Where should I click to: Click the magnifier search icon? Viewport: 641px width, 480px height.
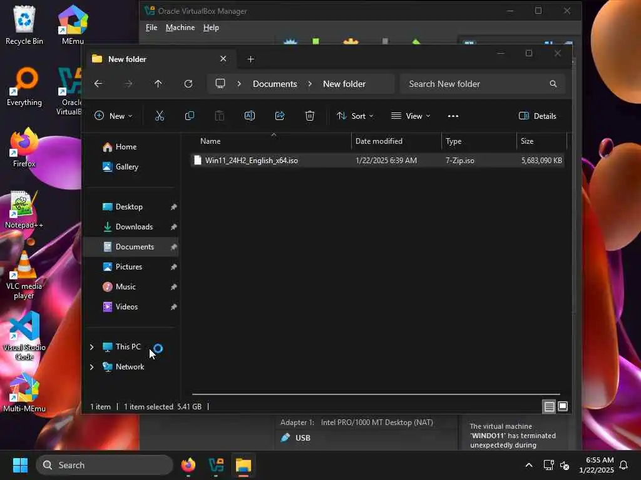(x=553, y=84)
